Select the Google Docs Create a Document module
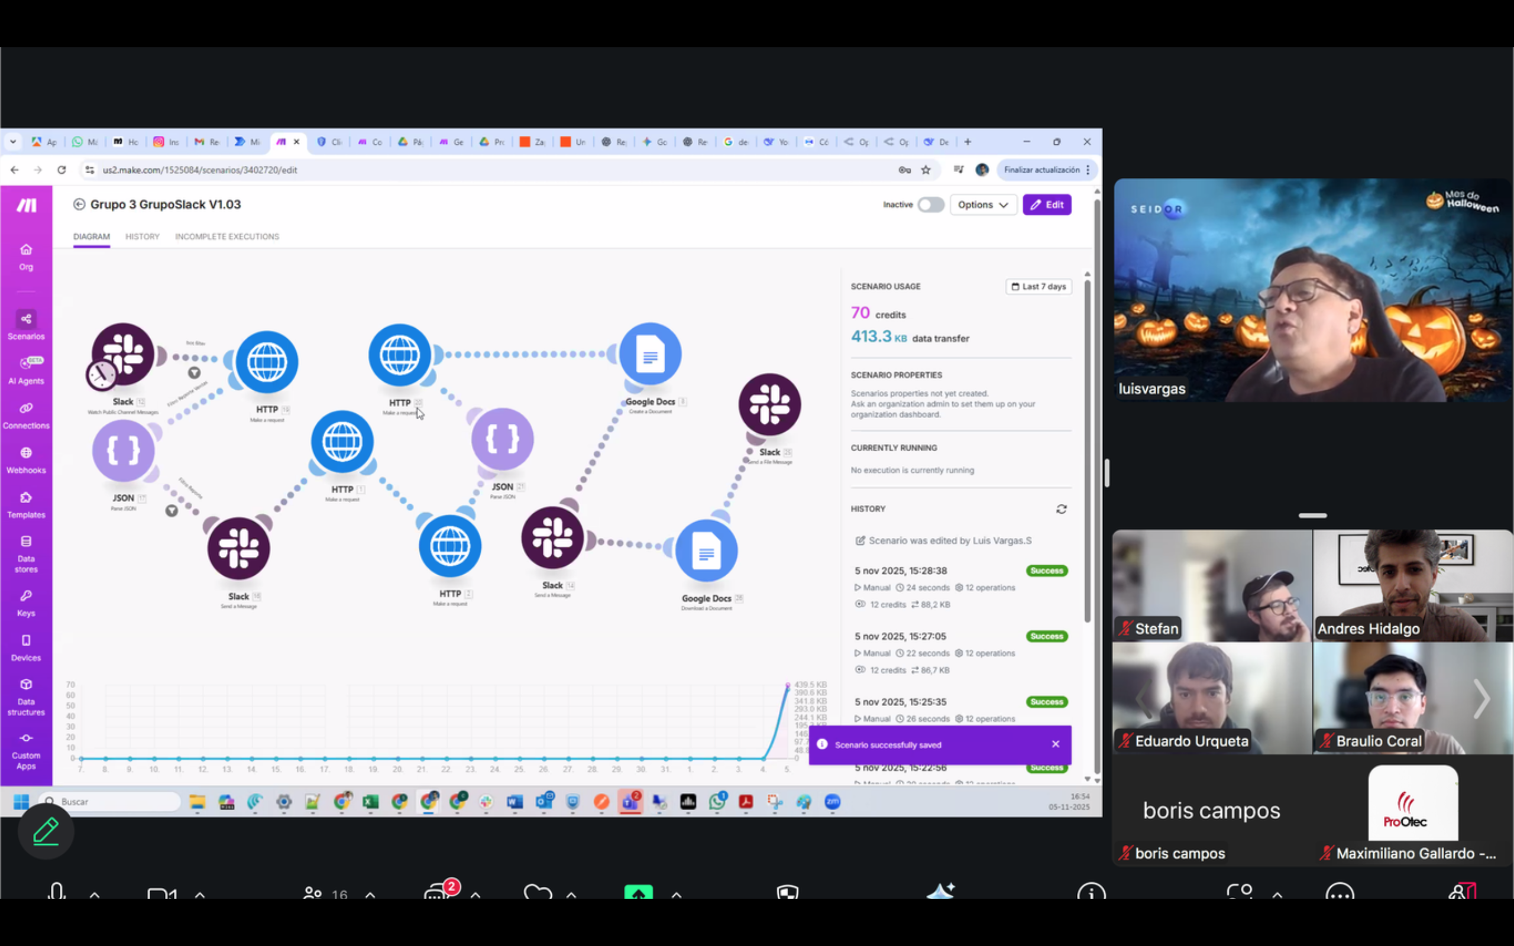The image size is (1514, 946). [650, 354]
